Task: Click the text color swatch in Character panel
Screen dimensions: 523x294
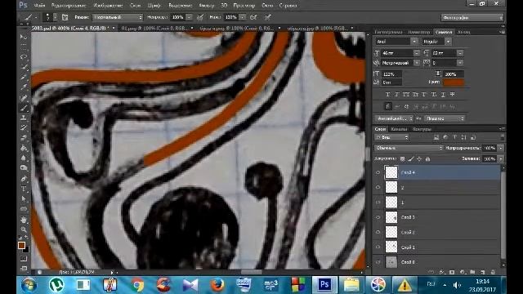Action: coord(454,82)
